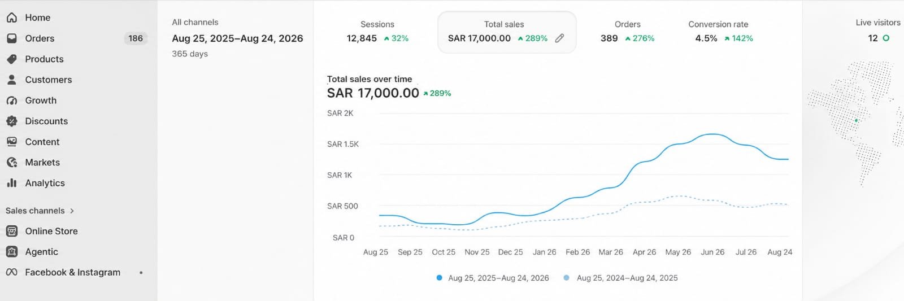
Task: Click the date range Aug 25, 2025–Aug 24, 2026
Action: (237, 38)
